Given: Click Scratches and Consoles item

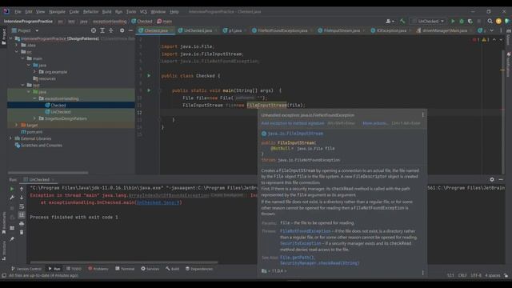Looking at the screenshot, I should 42,146.
